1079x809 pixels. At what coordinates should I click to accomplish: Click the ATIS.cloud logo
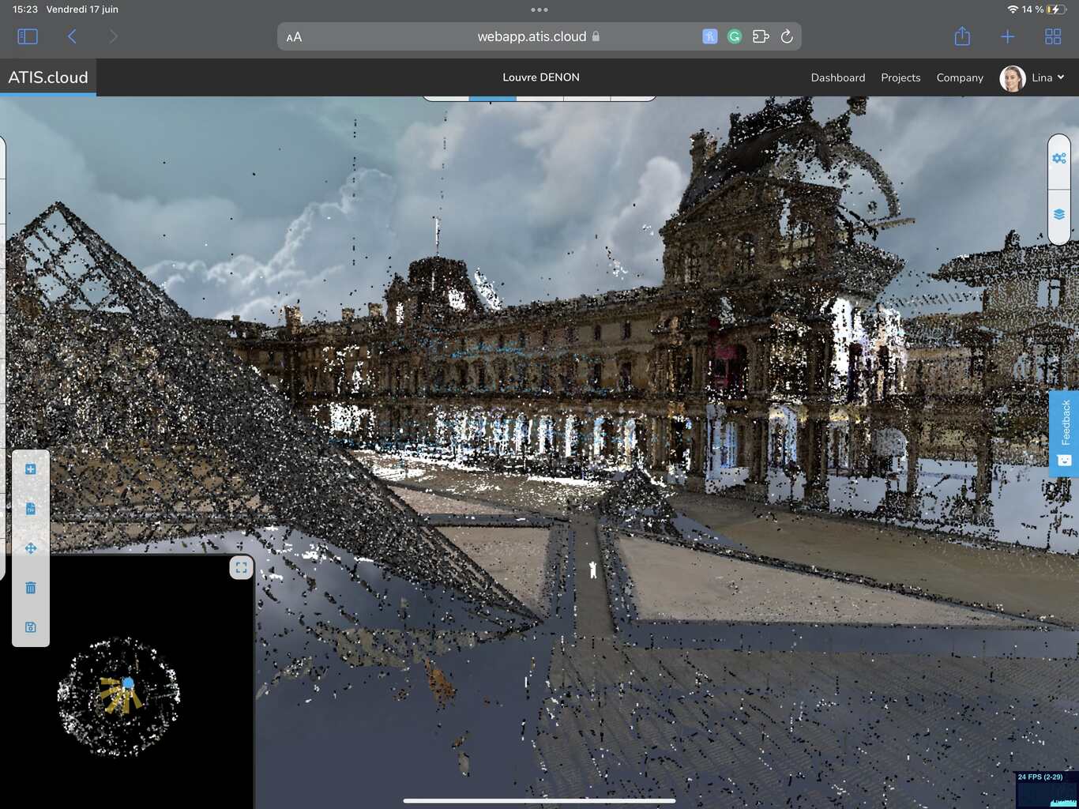click(x=47, y=77)
